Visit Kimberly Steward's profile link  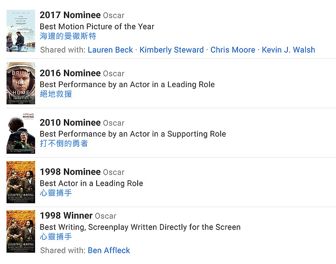pos(172,50)
